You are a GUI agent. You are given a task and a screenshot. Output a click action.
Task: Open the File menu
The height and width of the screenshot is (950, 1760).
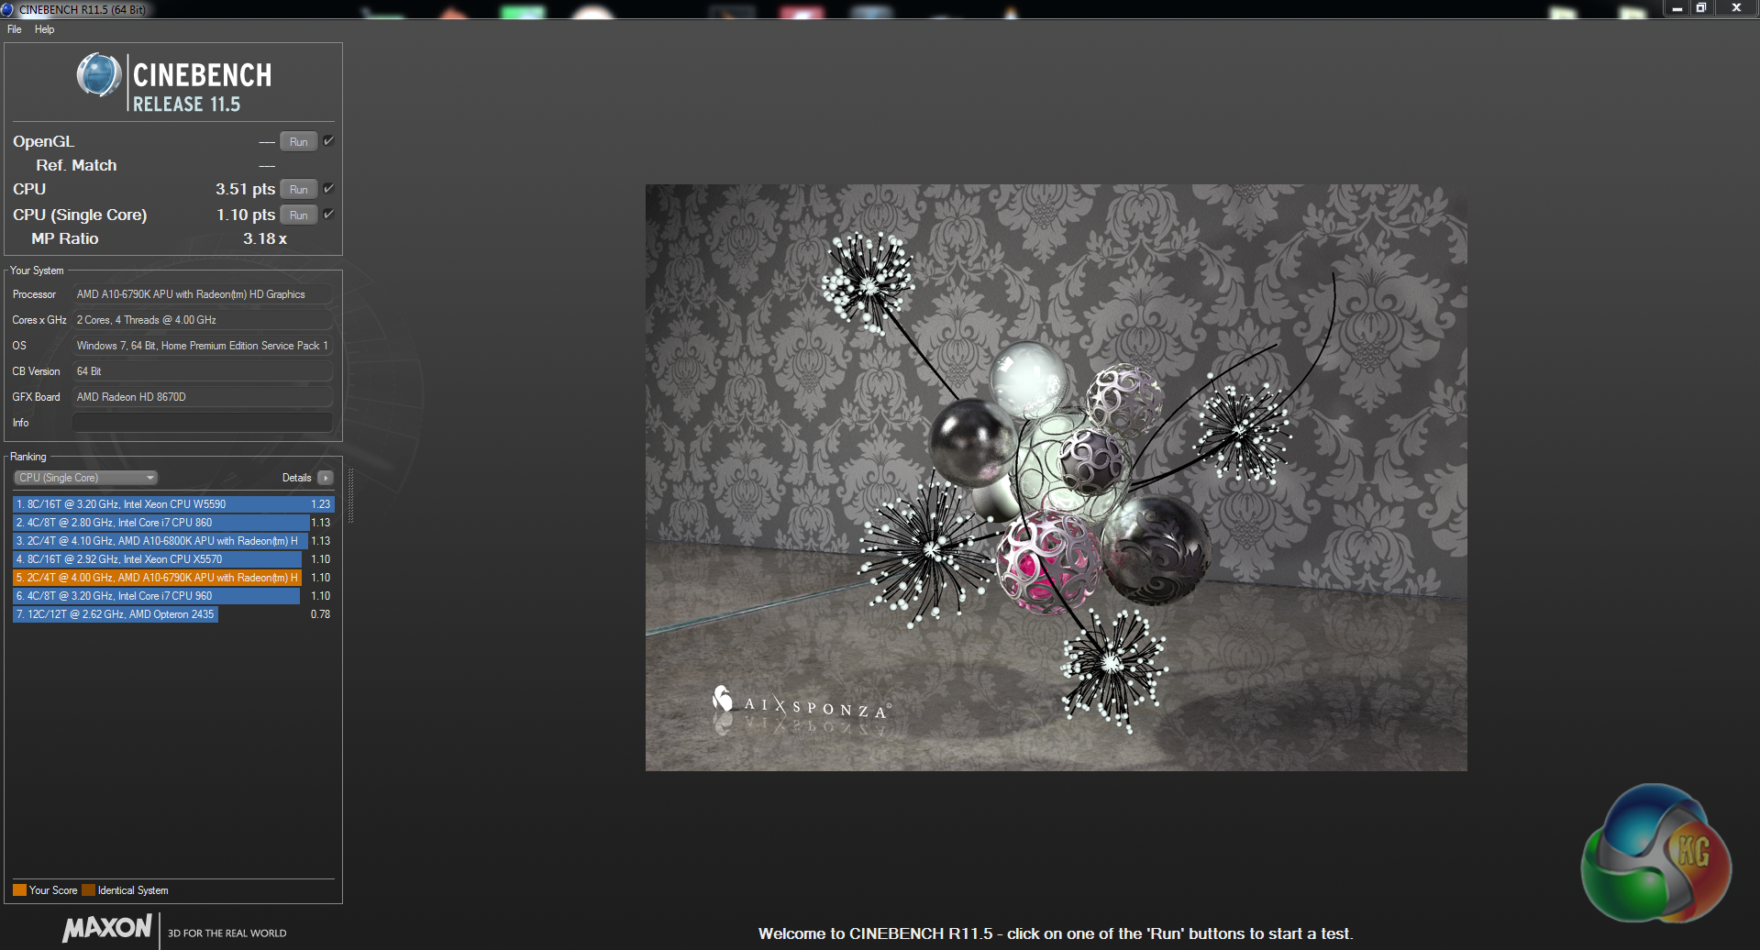pos(15,29)
